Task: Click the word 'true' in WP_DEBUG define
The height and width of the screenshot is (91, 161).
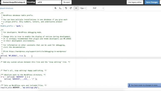Action: (x=21, y=56)
